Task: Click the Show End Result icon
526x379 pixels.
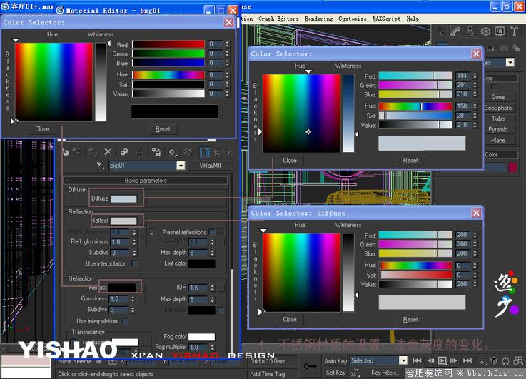Action: tap(205, 152)
